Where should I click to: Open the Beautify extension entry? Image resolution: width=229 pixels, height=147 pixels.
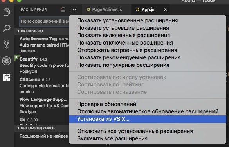pos(42,65)
